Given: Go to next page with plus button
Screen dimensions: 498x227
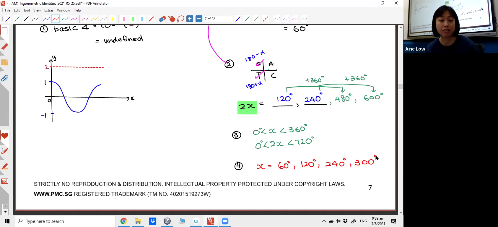Looking at the screenshot, I should point(190,19).
